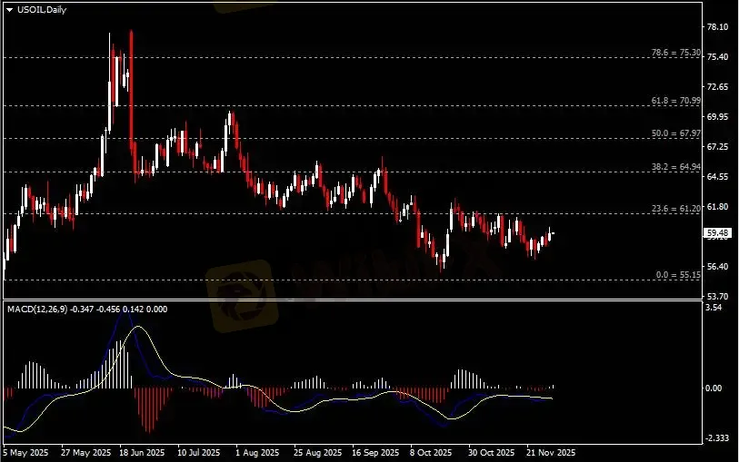Image resolution: width=739 pixels, height=462 pixels.
Task: Select the 61.8 = 70.99 Fibonacci label
Action: pos(676,101)
